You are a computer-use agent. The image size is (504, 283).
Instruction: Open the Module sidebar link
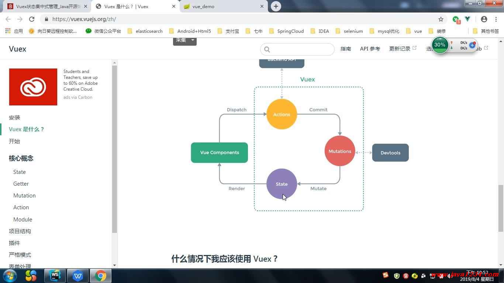pyautogui.click(x=23, y=219)
